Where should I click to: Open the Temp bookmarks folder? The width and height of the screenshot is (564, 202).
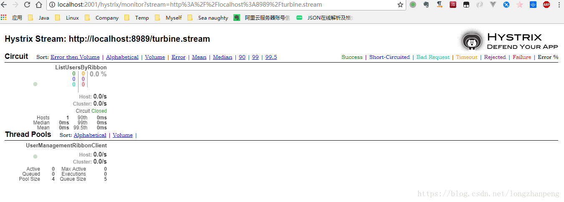click(137, 18)
